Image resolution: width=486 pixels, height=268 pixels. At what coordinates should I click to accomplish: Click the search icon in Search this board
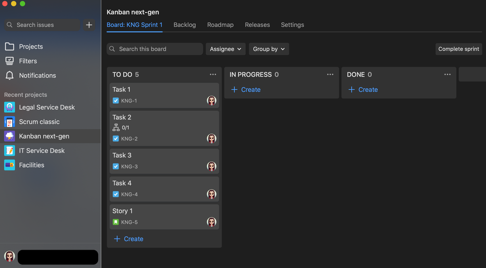tap(112, 49)
